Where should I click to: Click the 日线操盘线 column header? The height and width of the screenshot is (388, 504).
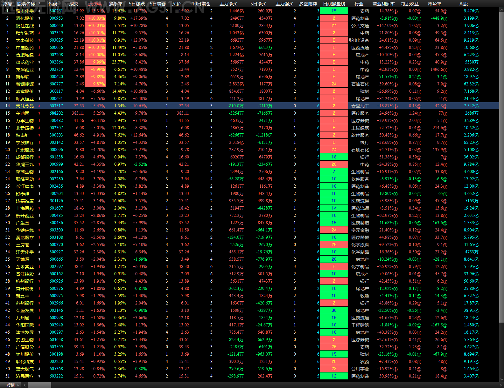334,4
